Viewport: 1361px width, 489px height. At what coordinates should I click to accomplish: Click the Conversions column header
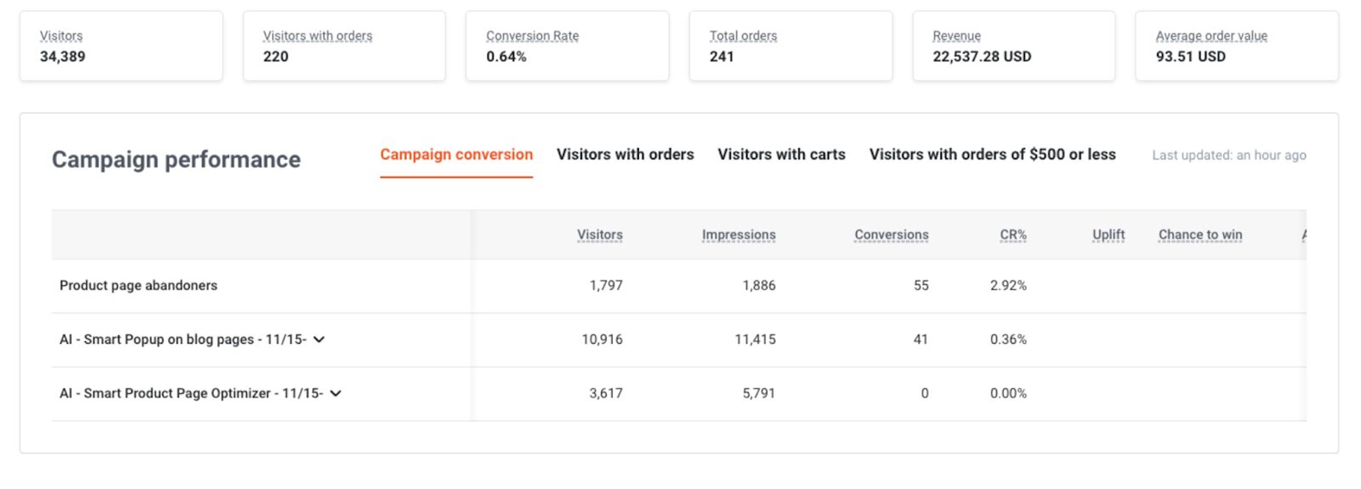(891, 235)
